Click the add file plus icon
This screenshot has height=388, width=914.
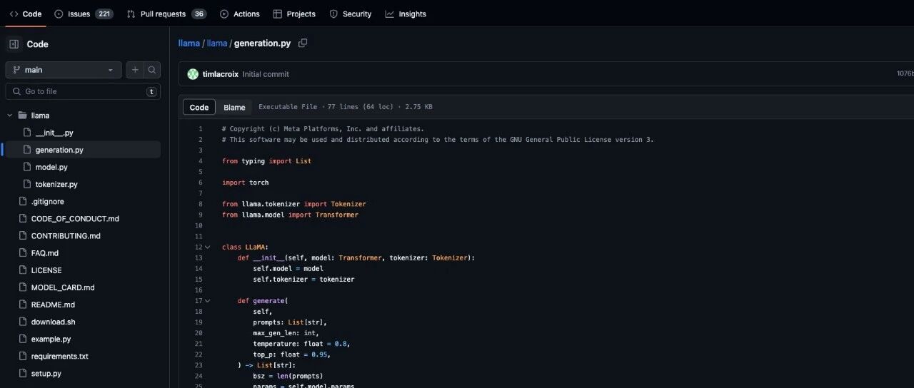(135, 70)
